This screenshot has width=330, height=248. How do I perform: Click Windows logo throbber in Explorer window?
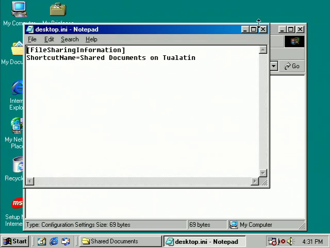click(x=294, y=41)
